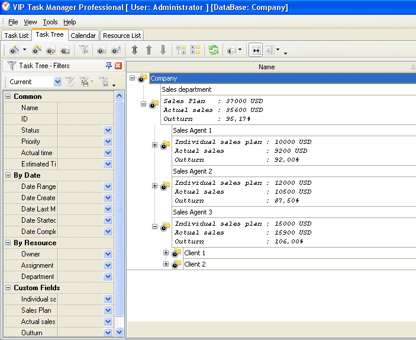Image resolution: width=416 pixels, height=340 pixels.
Task: Click filter panel scrollbar up arrow
Action: (x=120, y=95)
